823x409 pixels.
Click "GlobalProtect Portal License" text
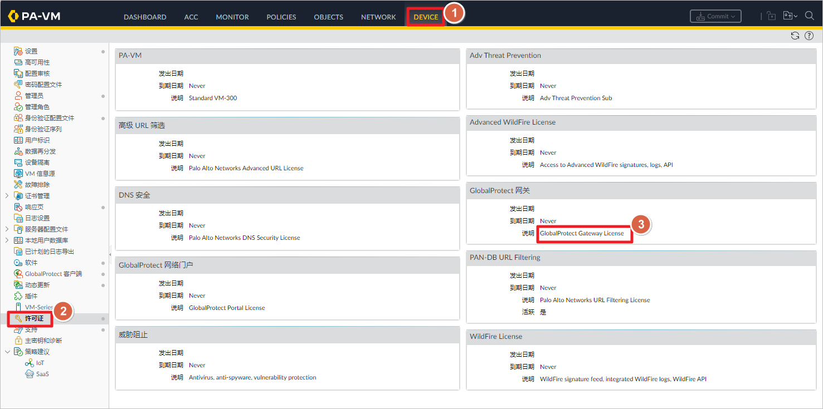point(227,308)
